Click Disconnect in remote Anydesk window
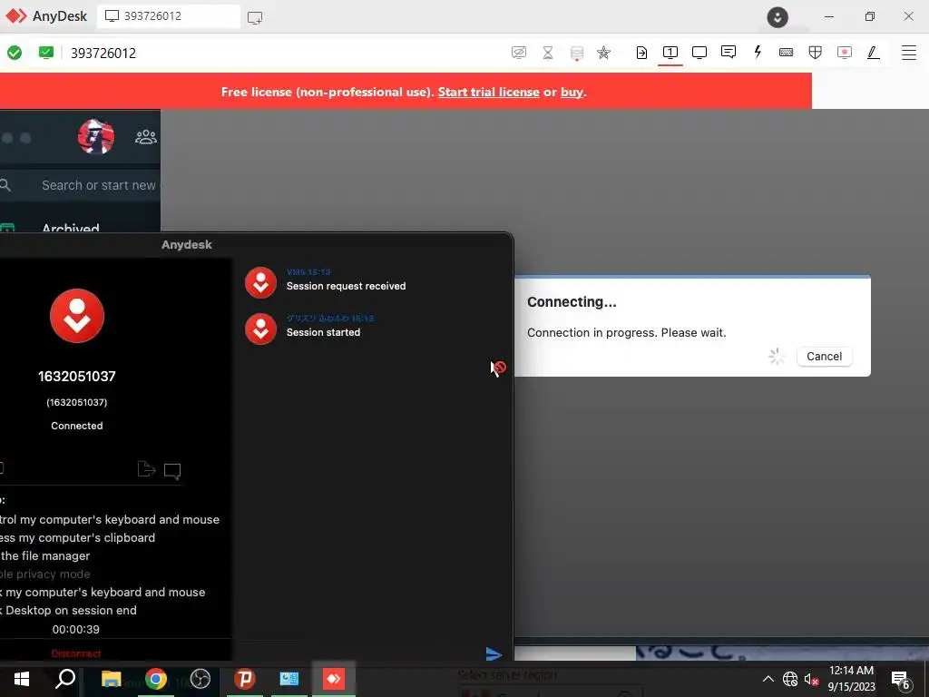Viewport: 929px width, 697px height. pos(76,653)
